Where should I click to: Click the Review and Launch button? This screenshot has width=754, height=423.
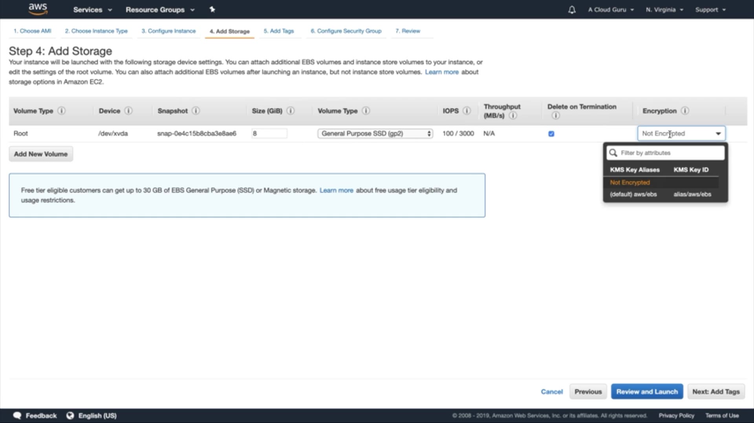point(647,392)
